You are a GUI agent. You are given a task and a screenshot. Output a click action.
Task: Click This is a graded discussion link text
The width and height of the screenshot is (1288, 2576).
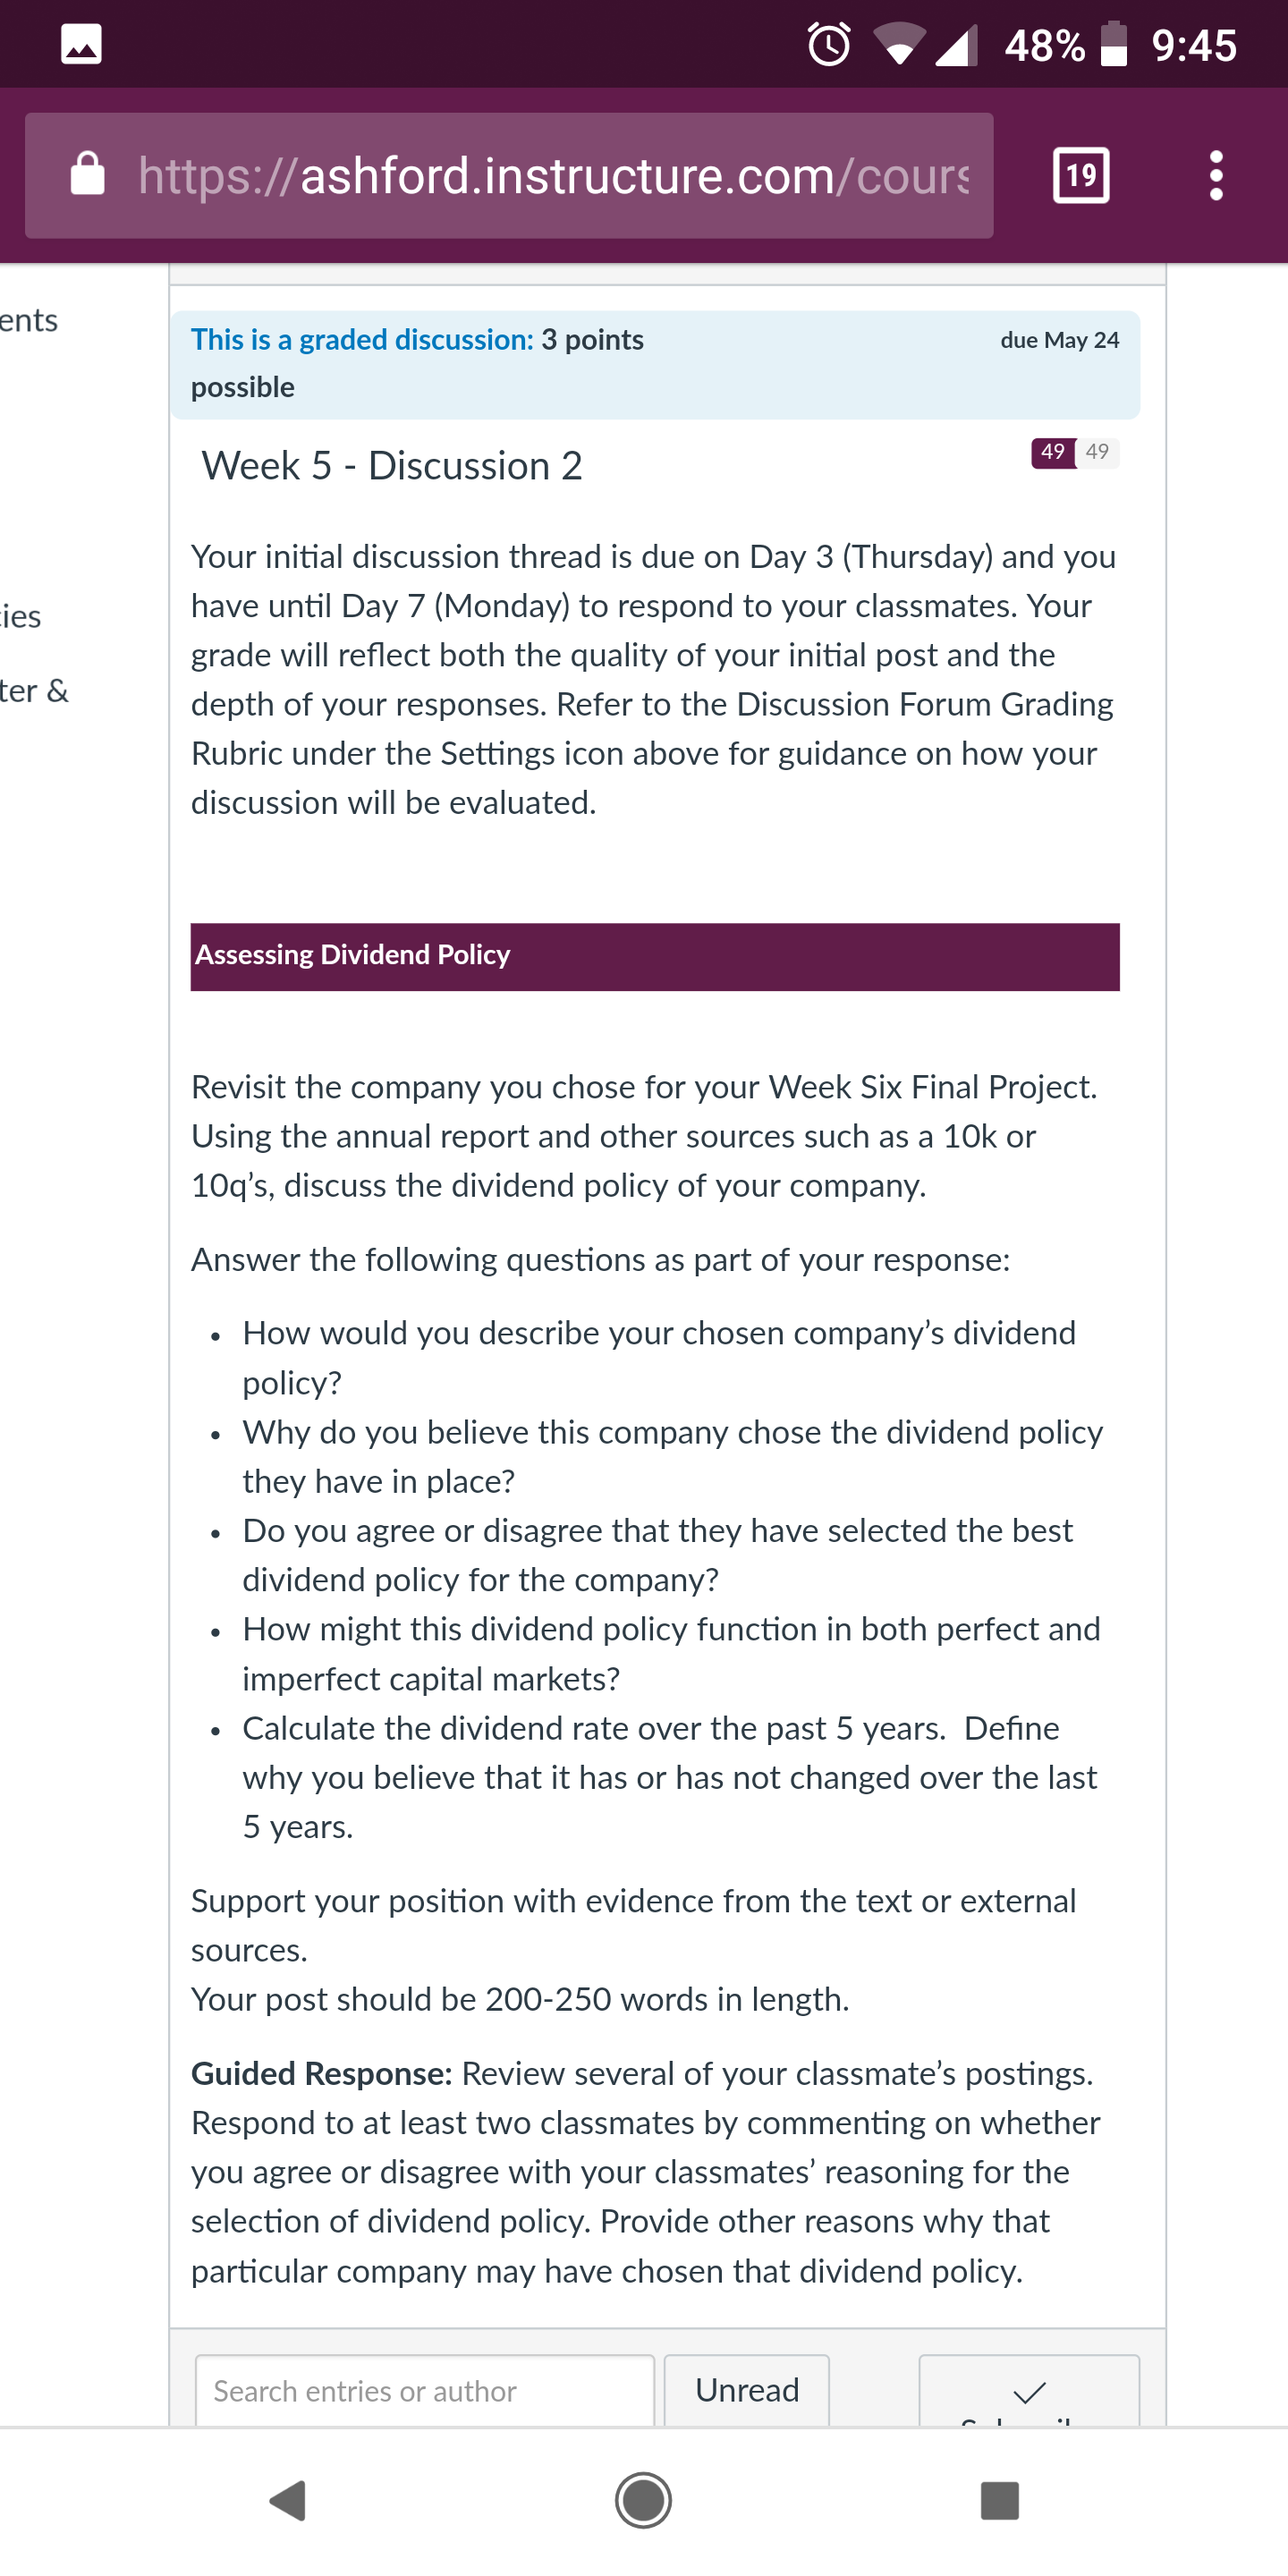tap(362, 340)
